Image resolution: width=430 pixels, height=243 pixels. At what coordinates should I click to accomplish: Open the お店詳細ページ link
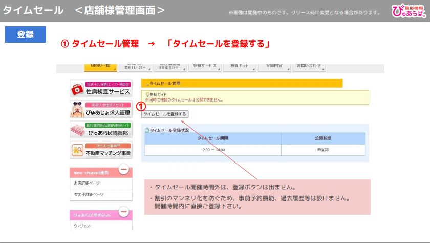(87, 183)
